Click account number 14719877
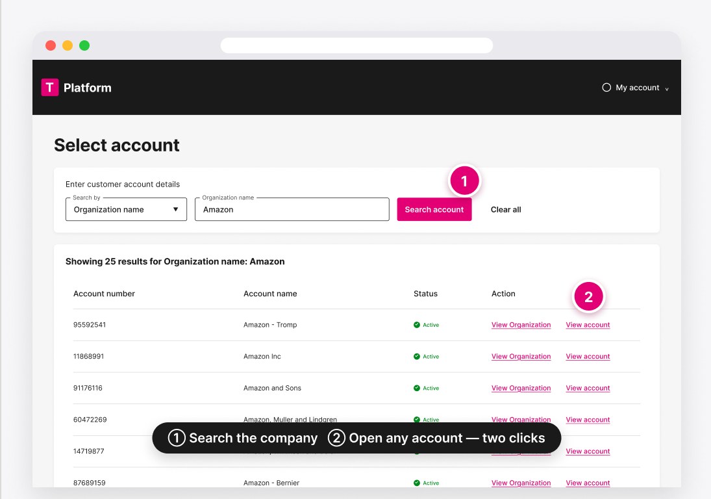 coord(88,452)
